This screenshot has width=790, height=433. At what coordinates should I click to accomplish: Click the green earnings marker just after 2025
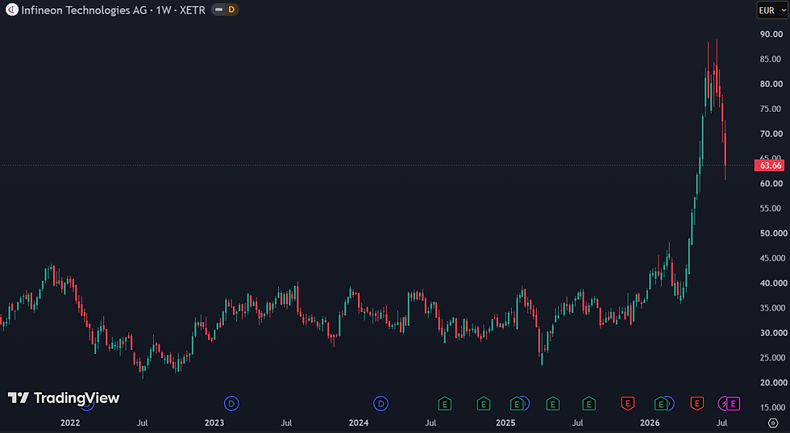pyautogui.click(x=517, y=403)
